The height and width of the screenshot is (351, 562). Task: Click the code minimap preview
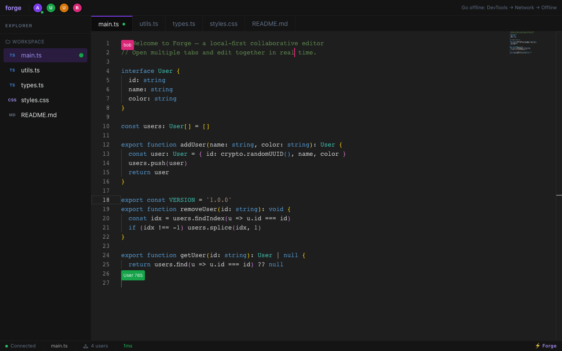pos(522,43)
